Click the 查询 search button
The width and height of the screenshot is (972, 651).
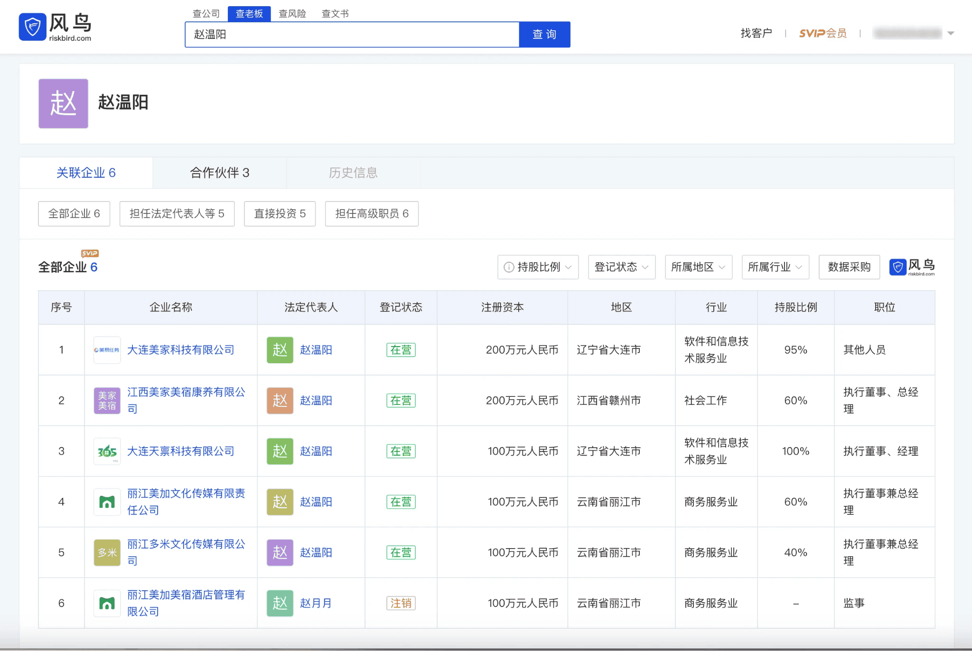point(544,35)
